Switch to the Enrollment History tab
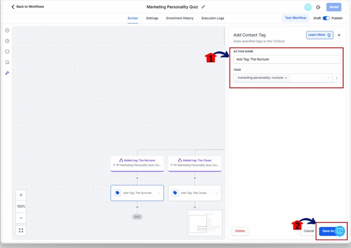The width and height of the screenshot is (351, 248). pyautogui.click(x=180, y=18)
